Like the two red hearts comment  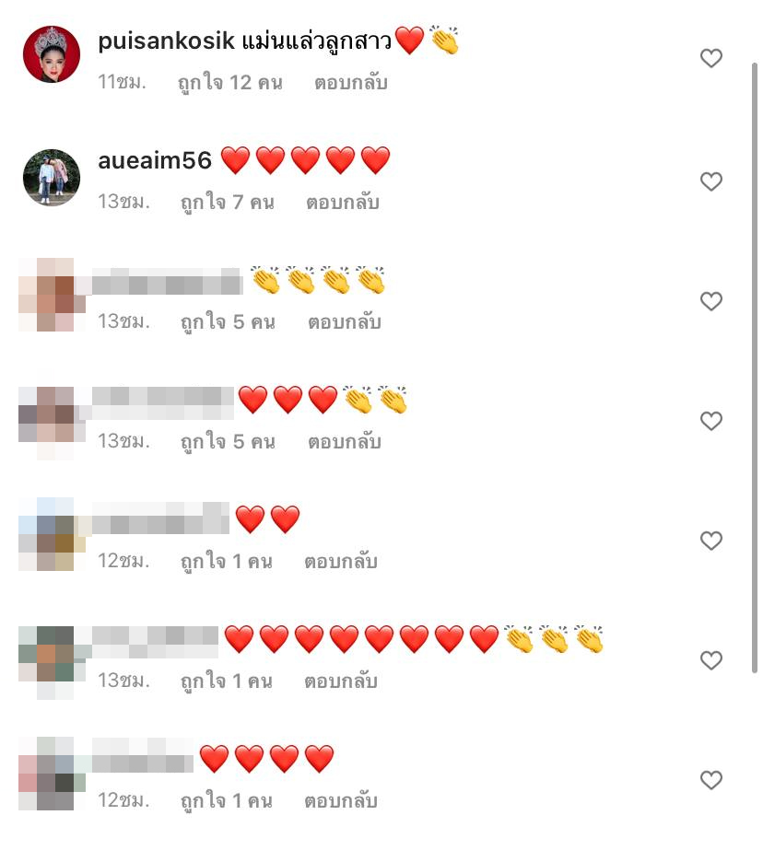(711, 541)
